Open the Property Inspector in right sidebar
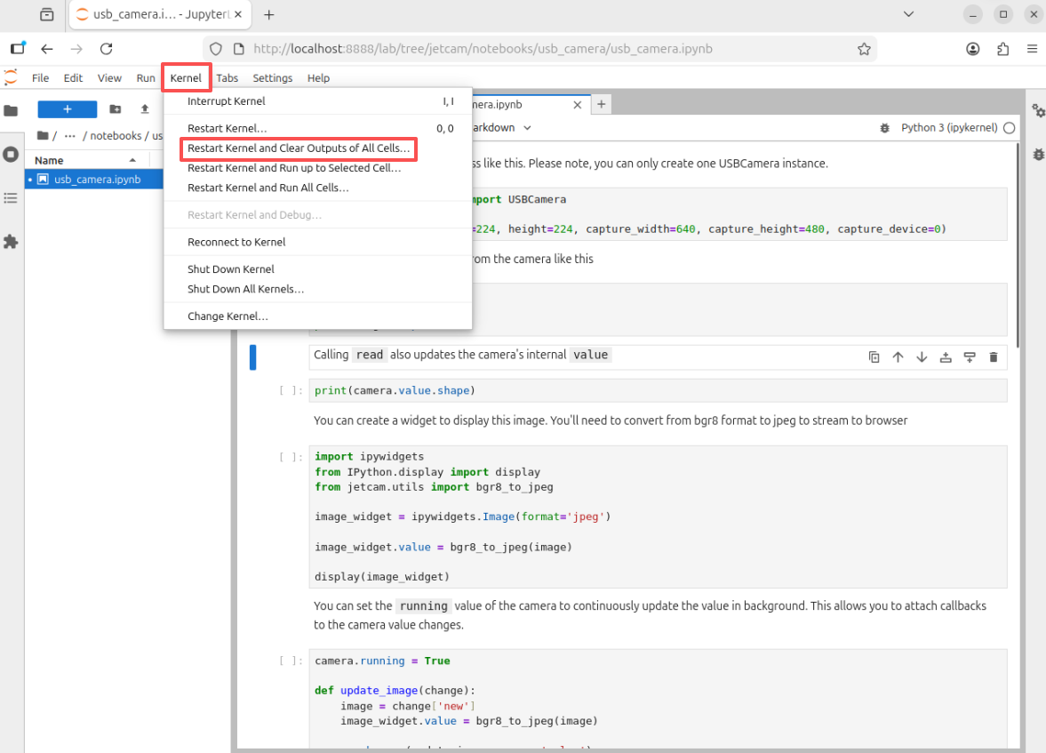This screenshot has width=1046, height=753. coord(1038,110)
